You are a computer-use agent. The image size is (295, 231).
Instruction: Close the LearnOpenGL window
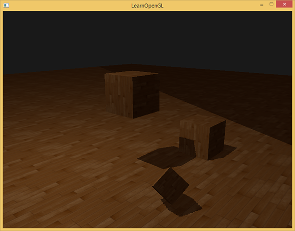coord(284,5)
